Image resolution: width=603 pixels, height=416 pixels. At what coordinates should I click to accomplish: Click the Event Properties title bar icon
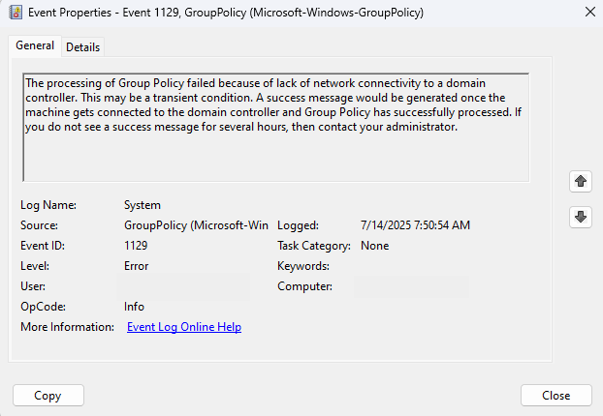pos(16,13)
